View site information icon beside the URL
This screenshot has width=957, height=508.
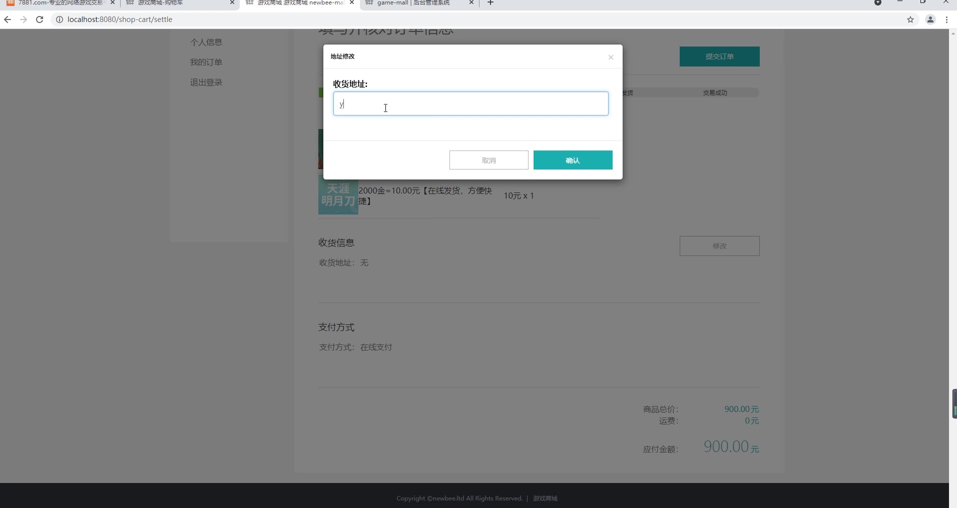(59, 19)
